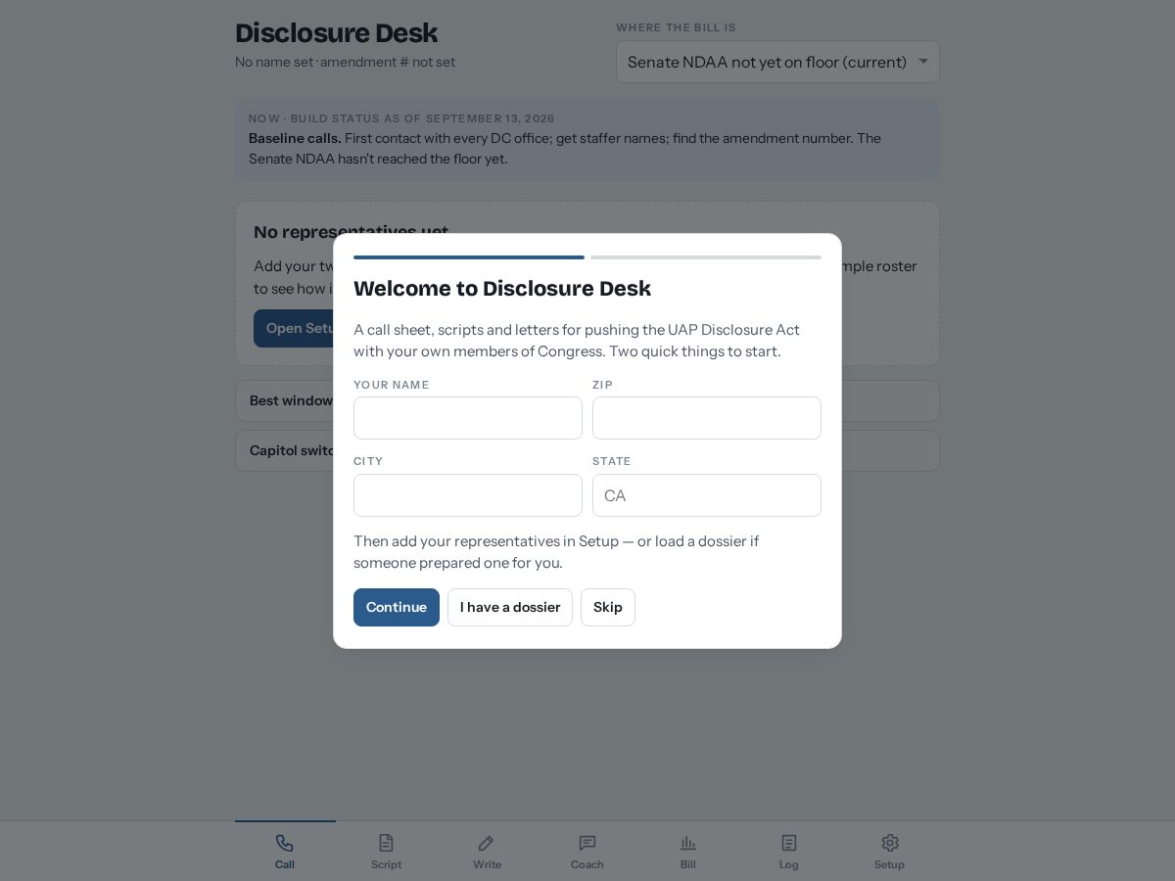Open the Log tab list icon
The height and width of the screenshot is (881, 1175).
[789, 843]
